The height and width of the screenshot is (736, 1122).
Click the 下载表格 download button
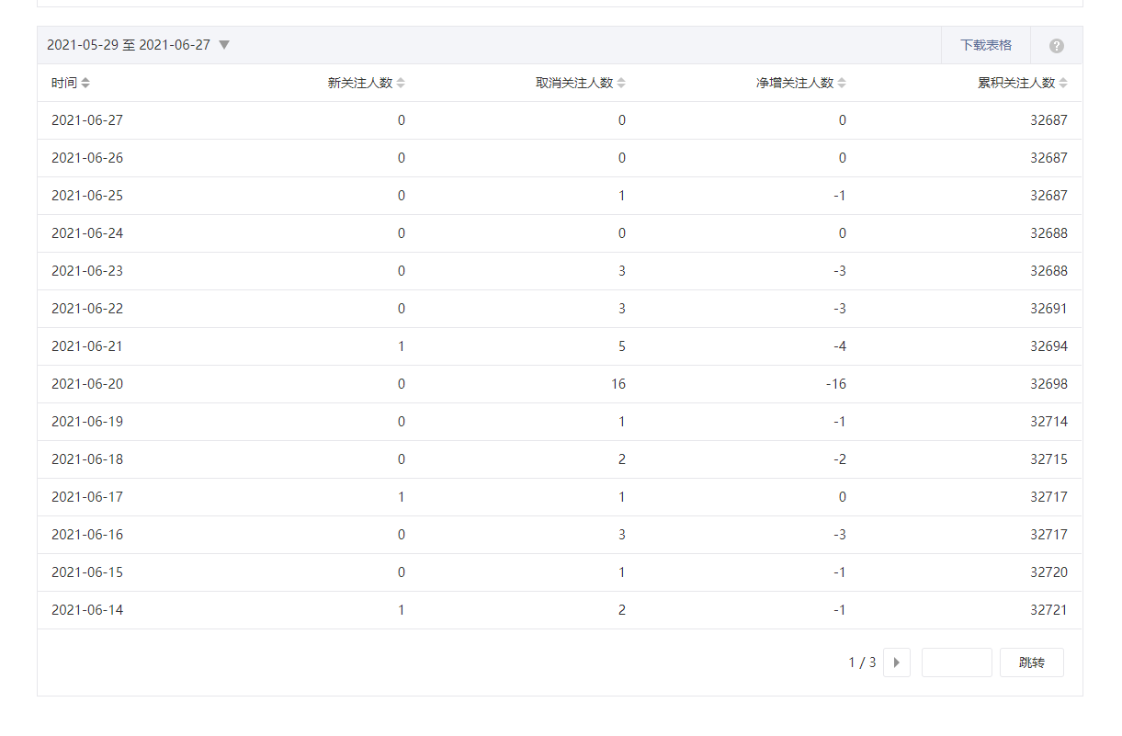(x=986, y=45)
